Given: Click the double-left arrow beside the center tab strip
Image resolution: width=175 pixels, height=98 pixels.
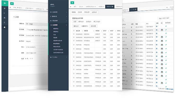Looking at the screenshot, I should [x=71, y=7].
